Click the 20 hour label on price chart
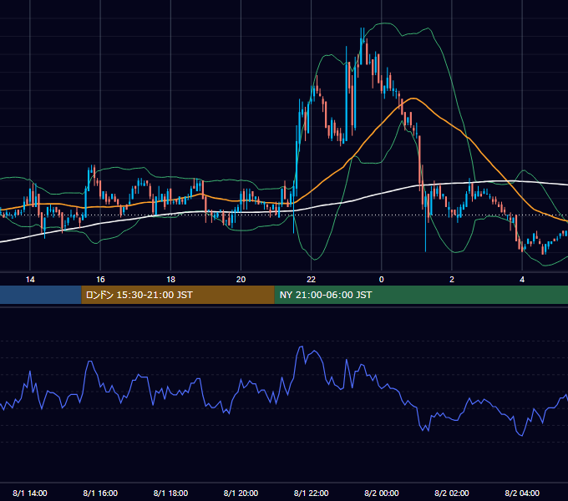Image resolution: width=568 pixels, height=501 pixels. (x=241, y=280)
